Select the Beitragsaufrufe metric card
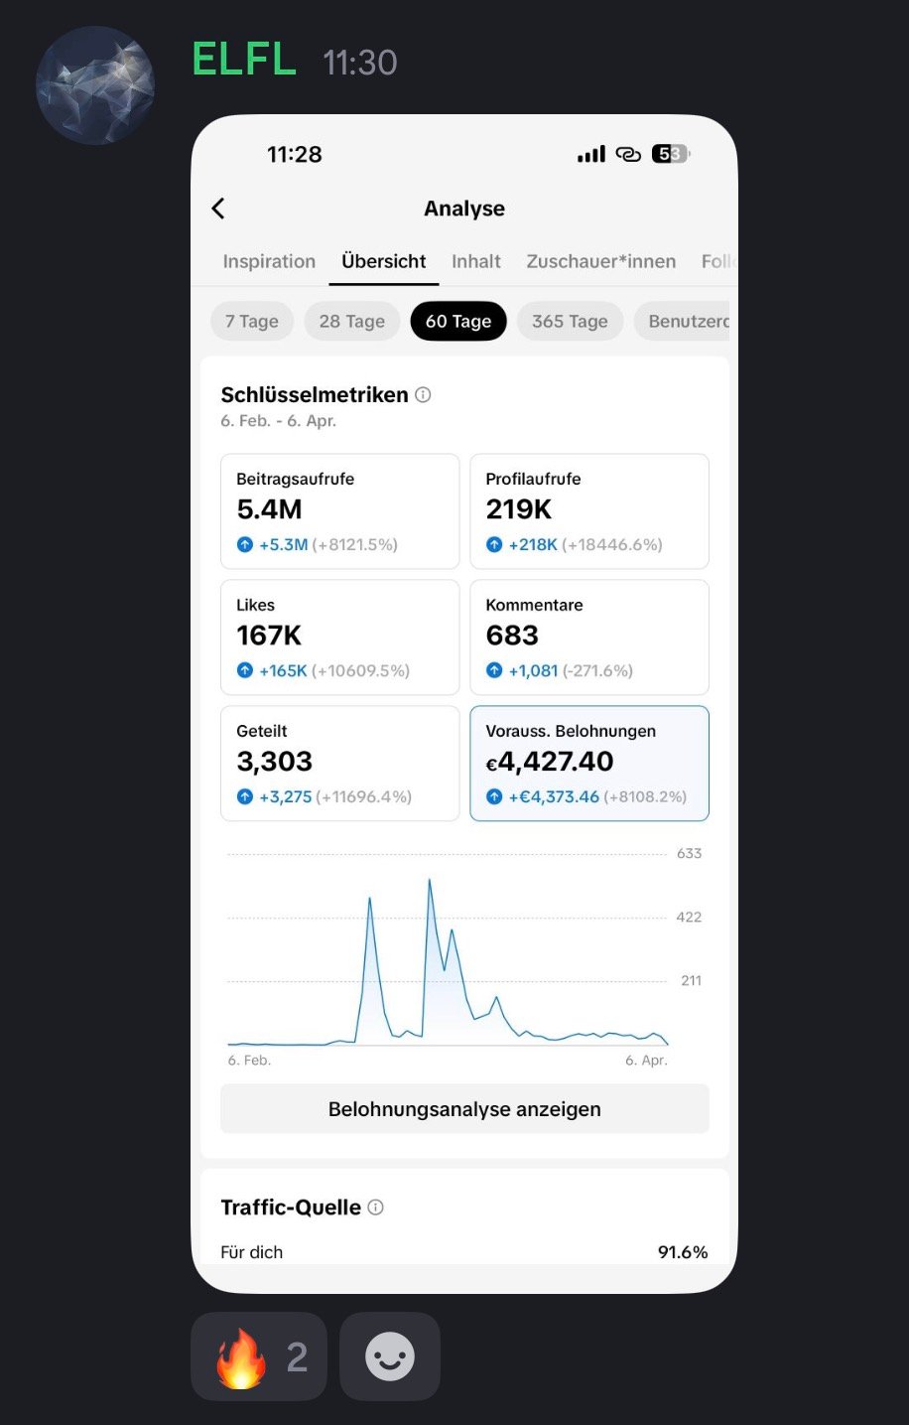Screen dimensions: 909x1425 [340, 511]
